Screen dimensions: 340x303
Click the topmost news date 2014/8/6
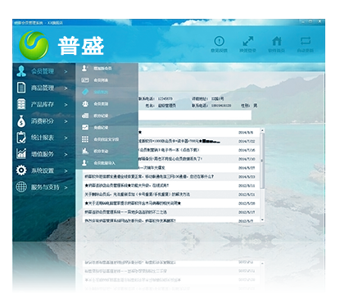[x=246, y=133]
